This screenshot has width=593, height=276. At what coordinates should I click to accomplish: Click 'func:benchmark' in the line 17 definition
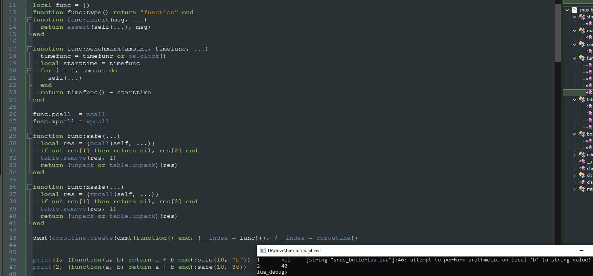pyautogui.click(x=94, y=49)
